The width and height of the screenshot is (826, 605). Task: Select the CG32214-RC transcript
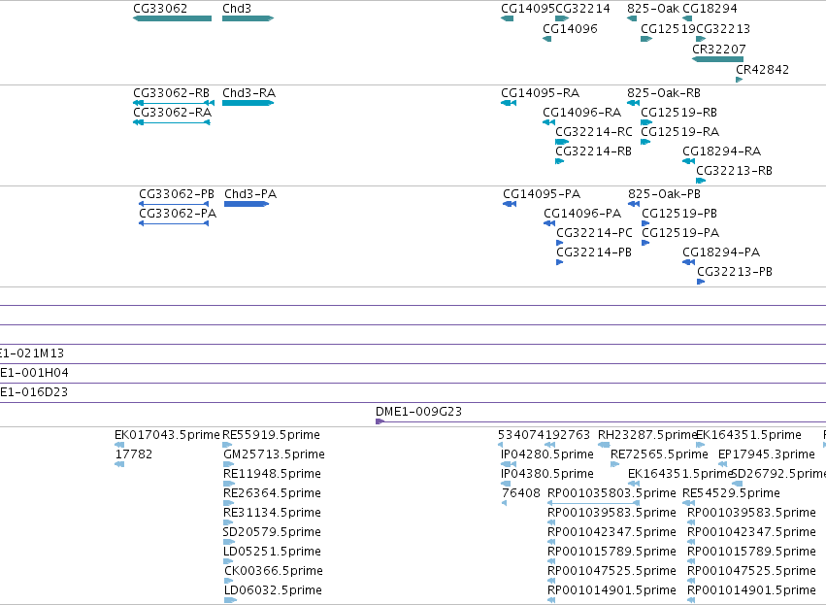[562, 142]
